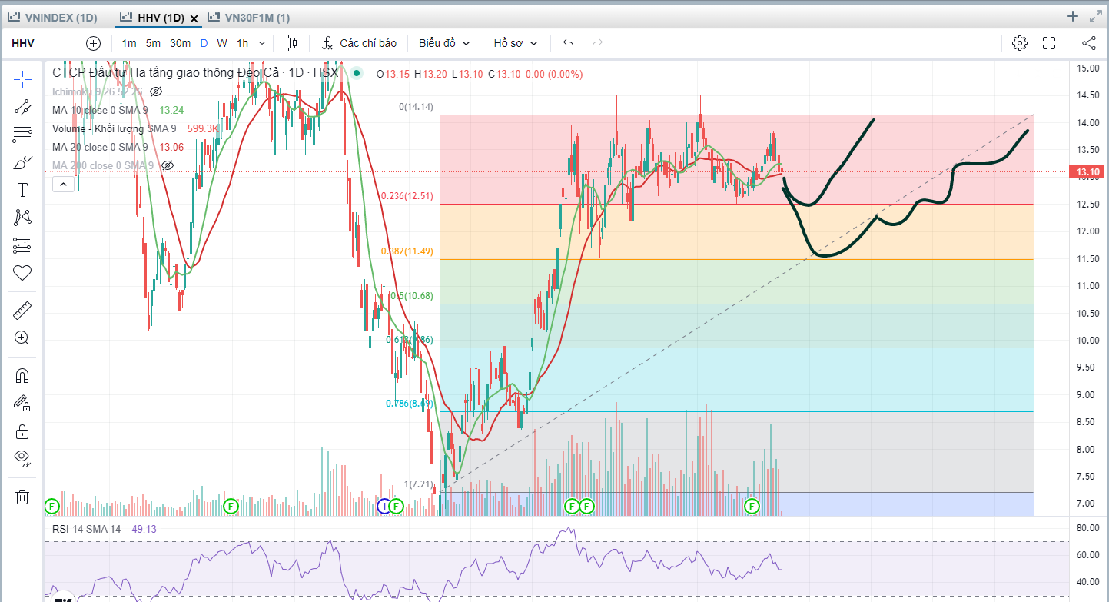Set interval to 30m
The height and width of the screenshot is (602, 1109).
click(181, 43)
